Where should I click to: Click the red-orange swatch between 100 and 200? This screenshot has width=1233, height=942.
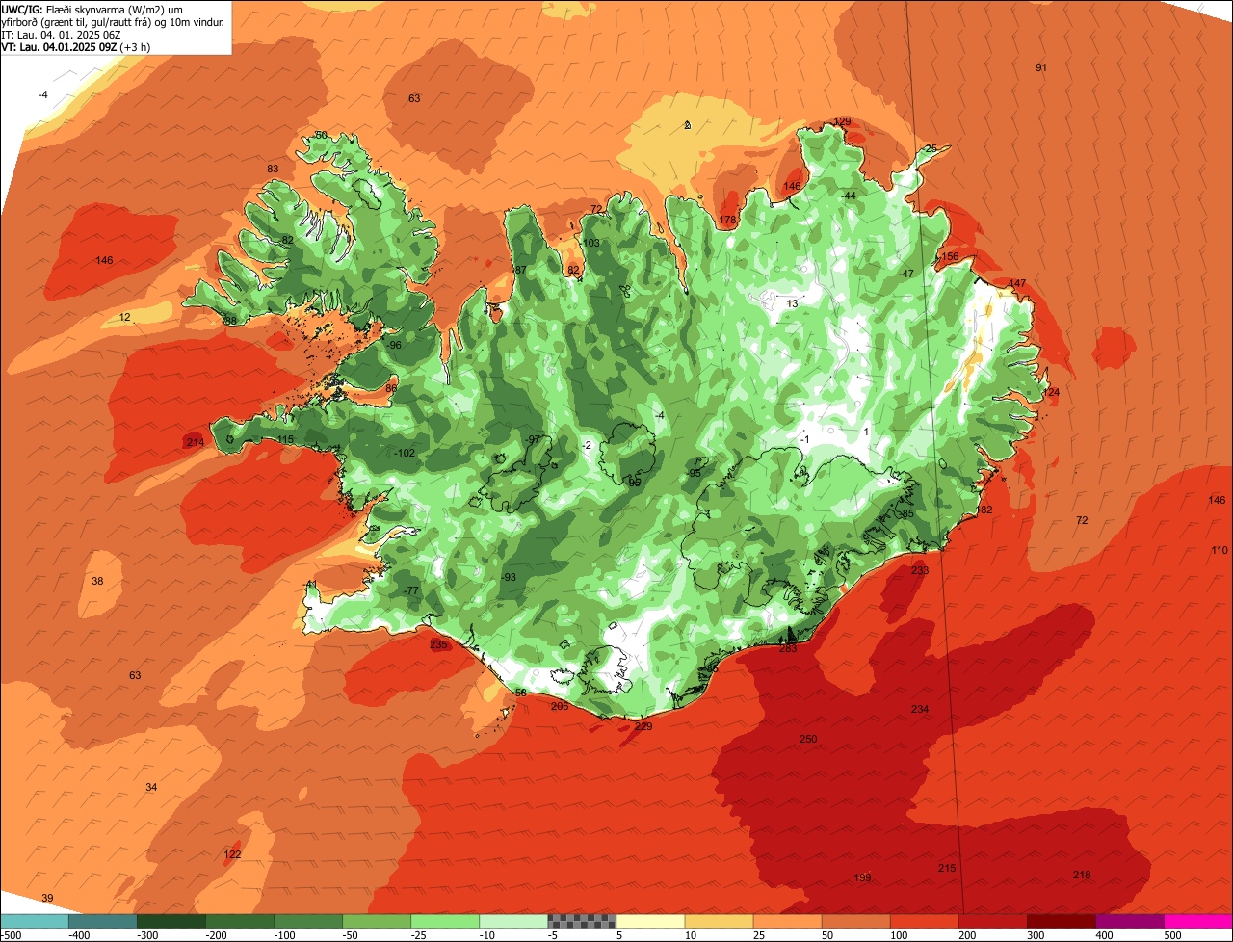pyautogui.click(x=924, y=921)
